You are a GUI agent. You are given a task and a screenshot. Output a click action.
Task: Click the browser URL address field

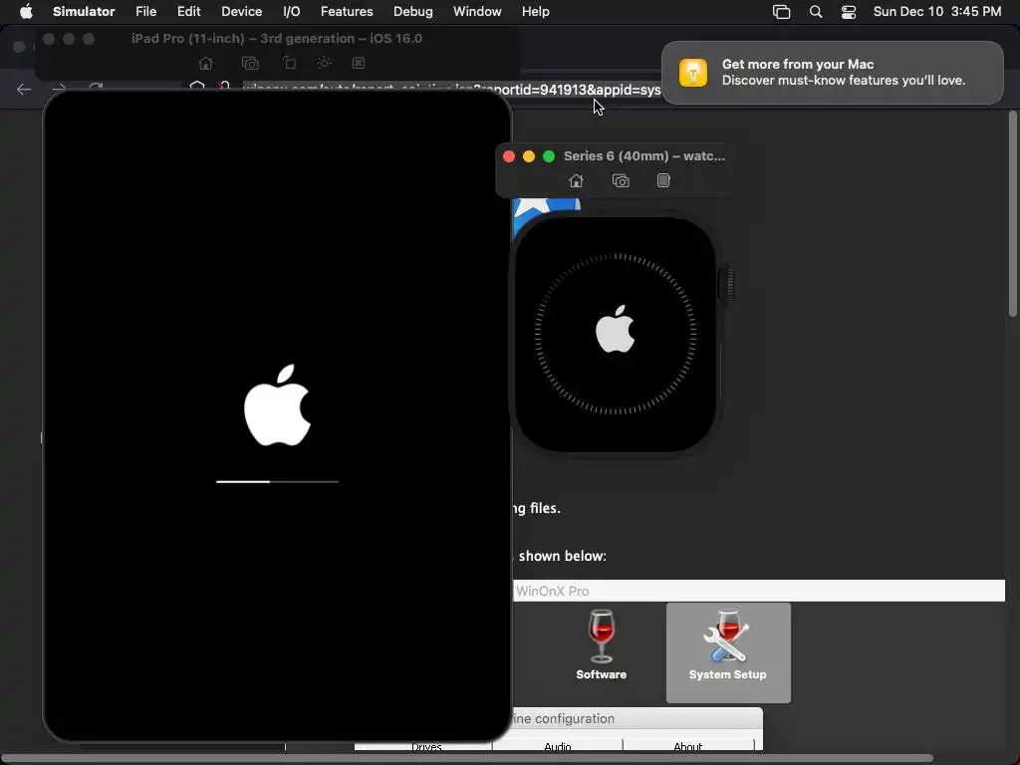451,89
